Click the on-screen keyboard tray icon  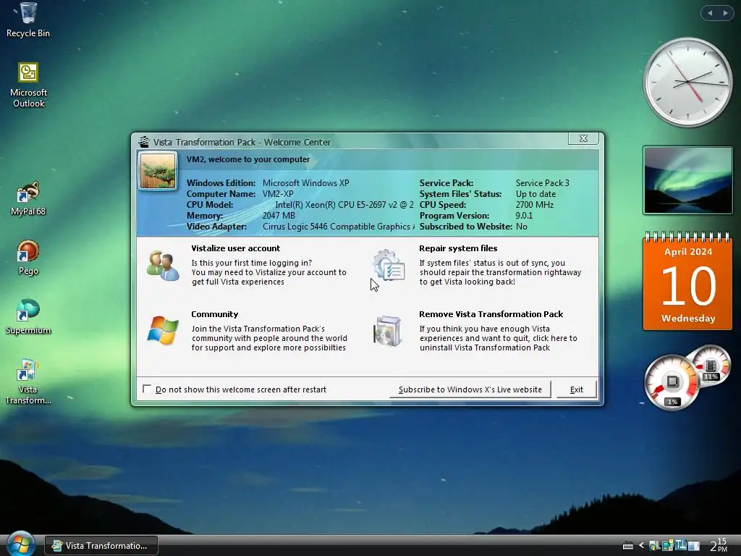click(x=628, y=546)
